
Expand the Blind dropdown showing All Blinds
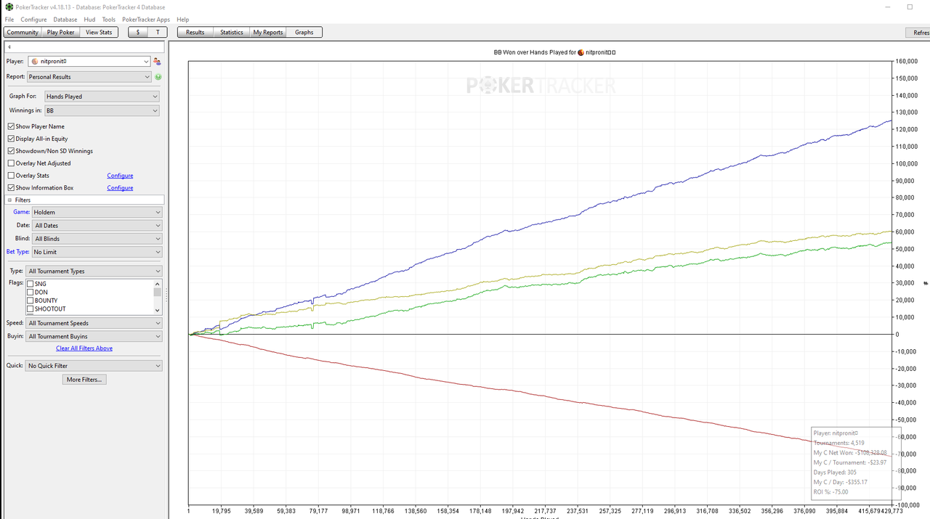[97, 239]
